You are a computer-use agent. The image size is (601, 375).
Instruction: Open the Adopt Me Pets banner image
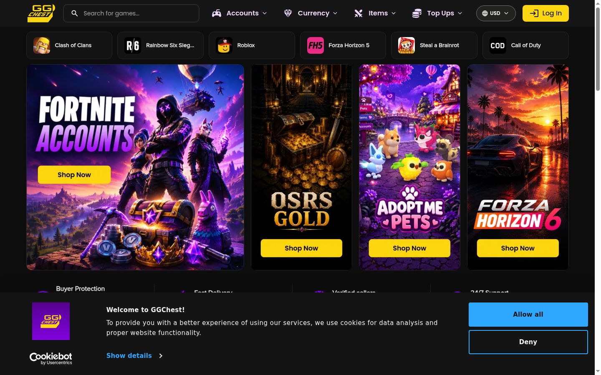pyautogui.click(x=409, y=167)
